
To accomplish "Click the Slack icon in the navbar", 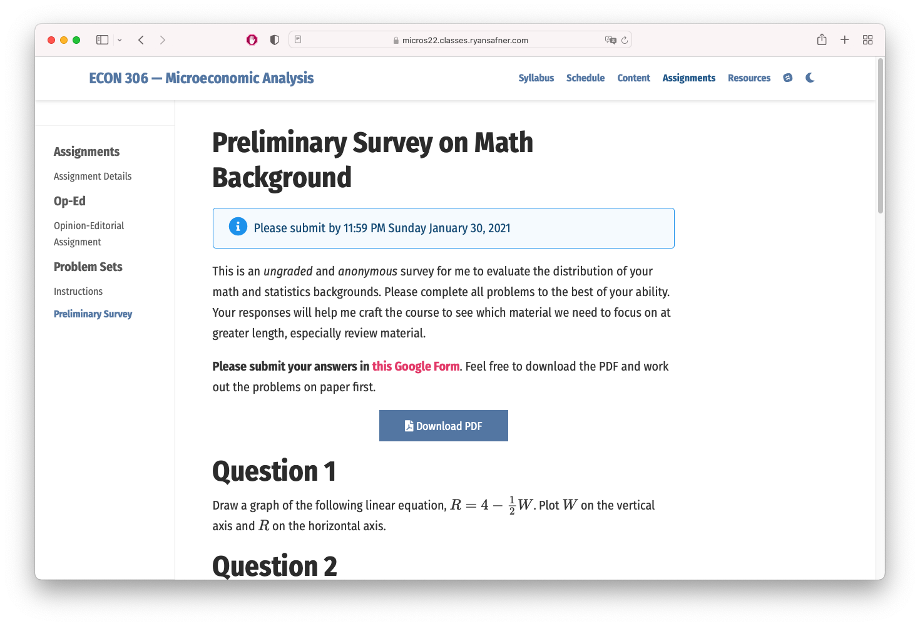I will 788,78.
